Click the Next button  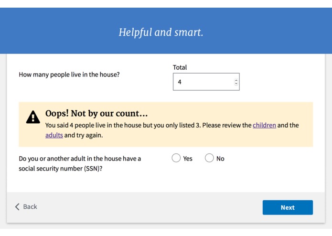coord(288,207)
